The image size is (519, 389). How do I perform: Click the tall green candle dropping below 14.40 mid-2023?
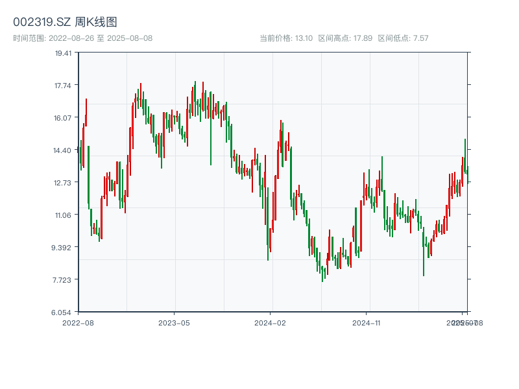(211, 129)
